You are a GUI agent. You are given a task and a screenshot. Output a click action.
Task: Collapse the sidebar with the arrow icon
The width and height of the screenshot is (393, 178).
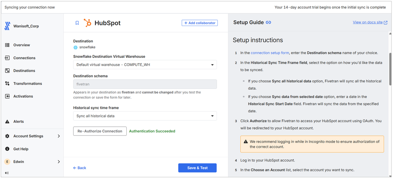tap(7, 173)
